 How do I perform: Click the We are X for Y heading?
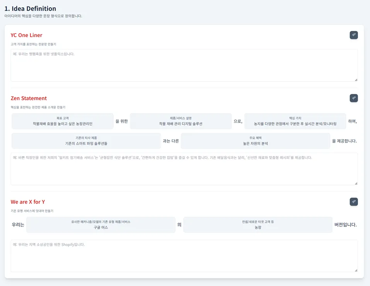click(28, 202)
